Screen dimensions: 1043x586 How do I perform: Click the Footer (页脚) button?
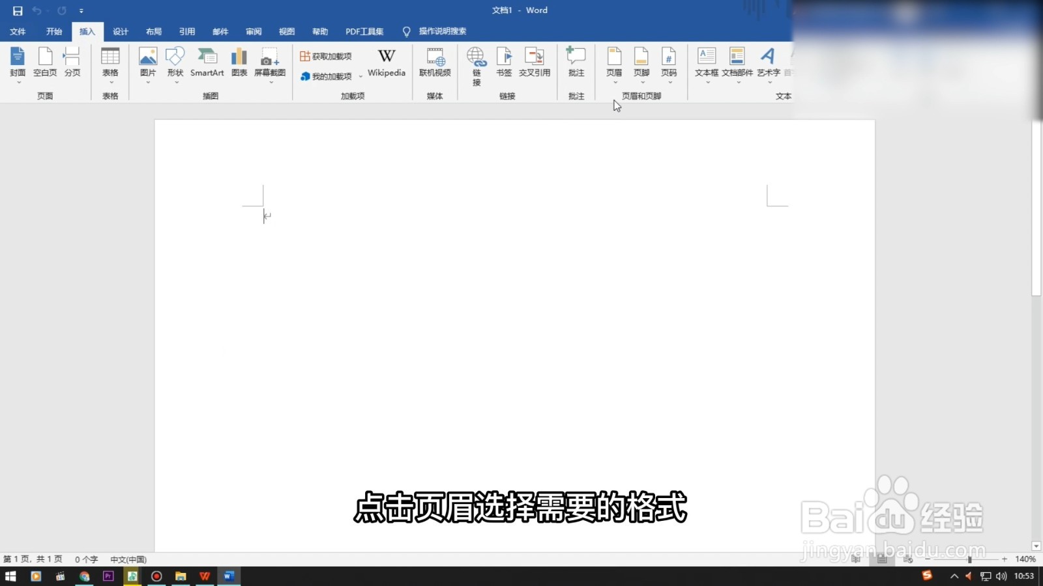(x=641, y=63)
